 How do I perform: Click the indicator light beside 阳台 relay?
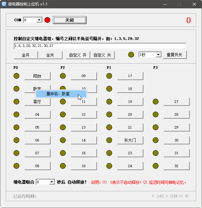tap(16, 76)
